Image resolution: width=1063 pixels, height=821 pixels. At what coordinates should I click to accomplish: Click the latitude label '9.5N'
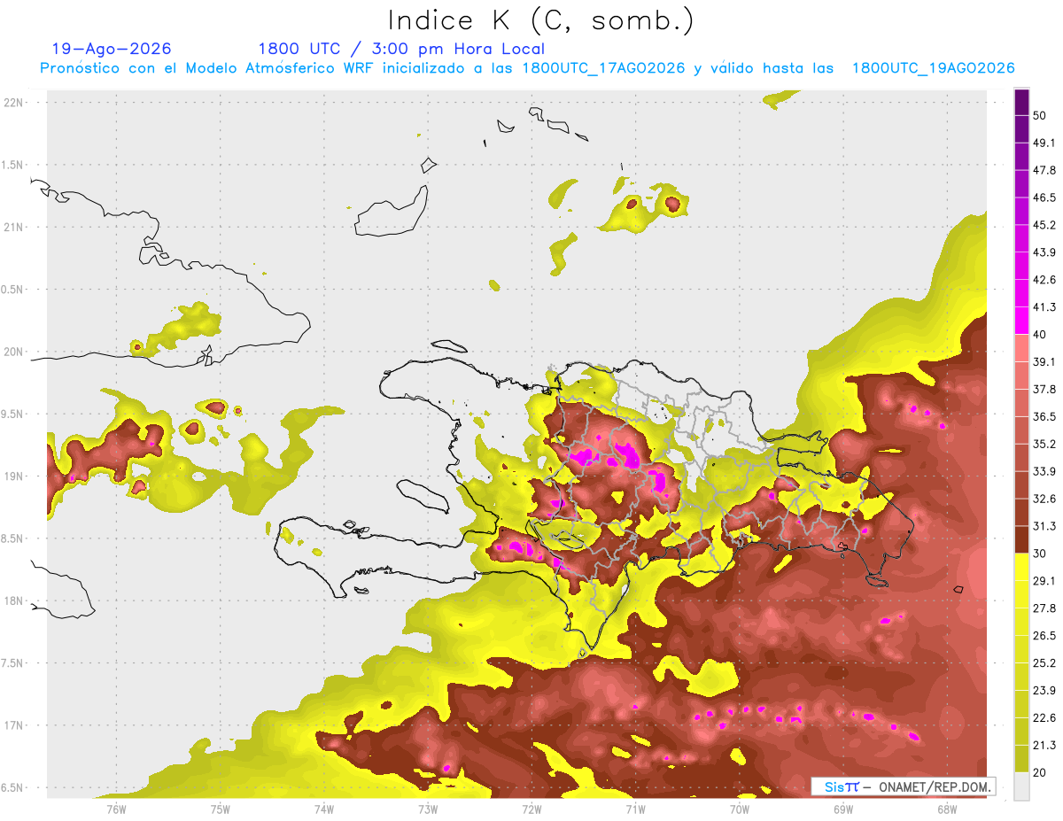coord(13,414)
